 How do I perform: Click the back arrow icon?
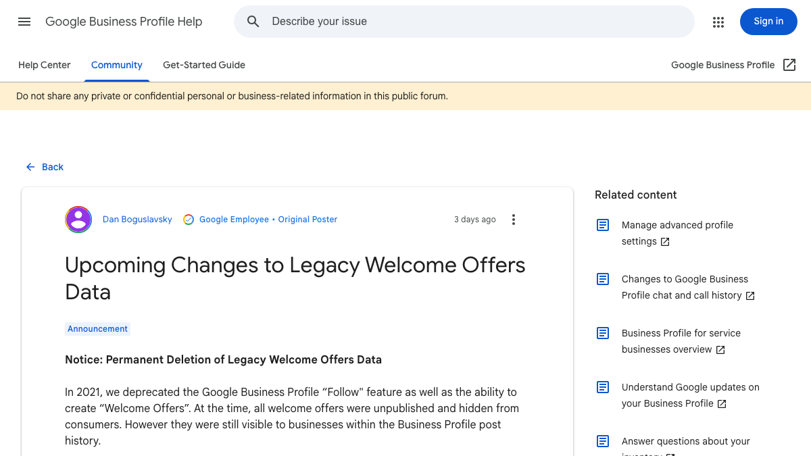tap(30, 167)
